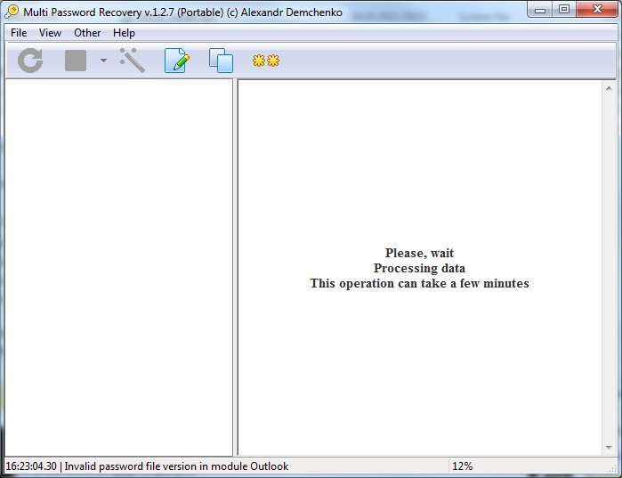Minimize the Multi Password Recovery window
Image resolution: width=622 pixels, height=478 pixels.
coord(542,10)
